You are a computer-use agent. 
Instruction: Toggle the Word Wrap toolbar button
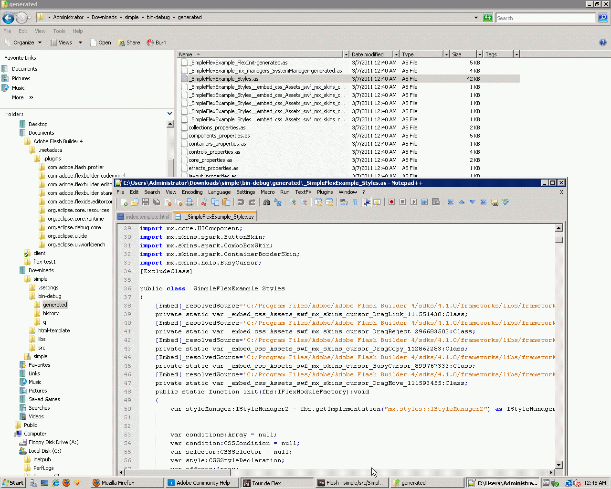point(344,202)
